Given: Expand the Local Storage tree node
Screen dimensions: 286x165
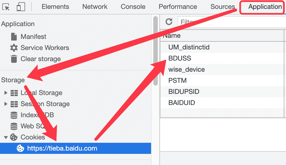Looking at the screenshot, I should coord(6,93).
